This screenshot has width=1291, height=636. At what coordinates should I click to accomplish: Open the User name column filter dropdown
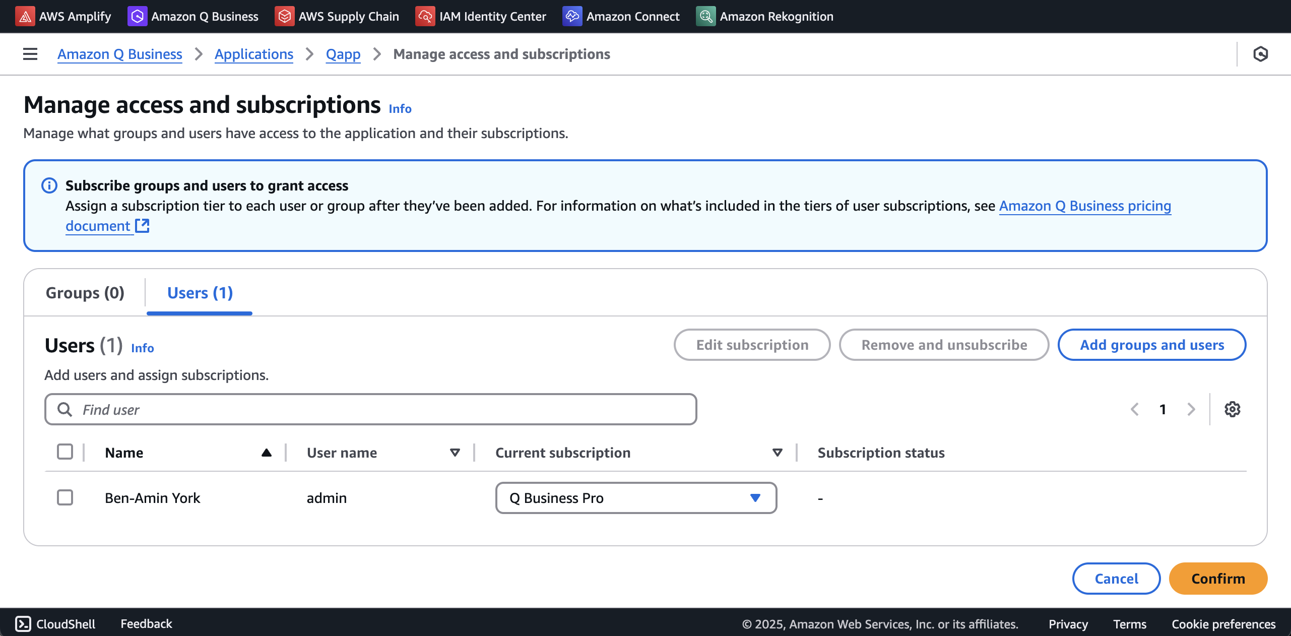[x=454, y=452]
